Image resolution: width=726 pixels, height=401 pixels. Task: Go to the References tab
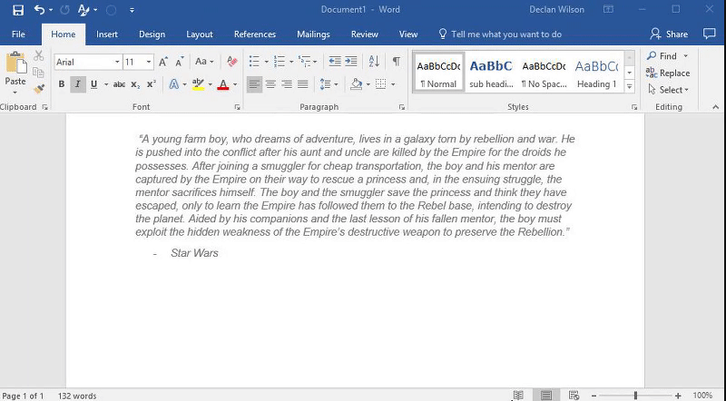point(255,34)
